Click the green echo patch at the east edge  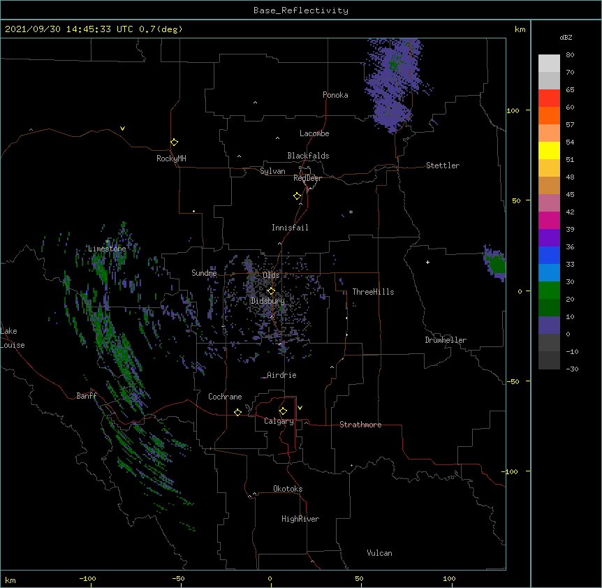pos(497,265)
